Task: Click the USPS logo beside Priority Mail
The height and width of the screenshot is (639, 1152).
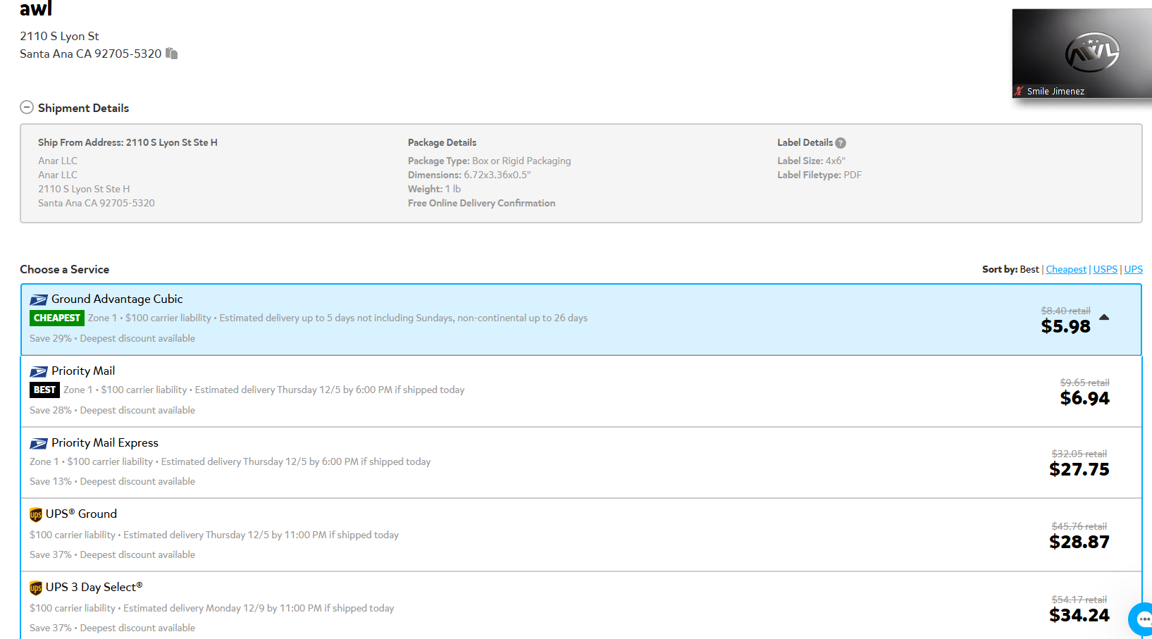Action: click(x=39, y=371)
